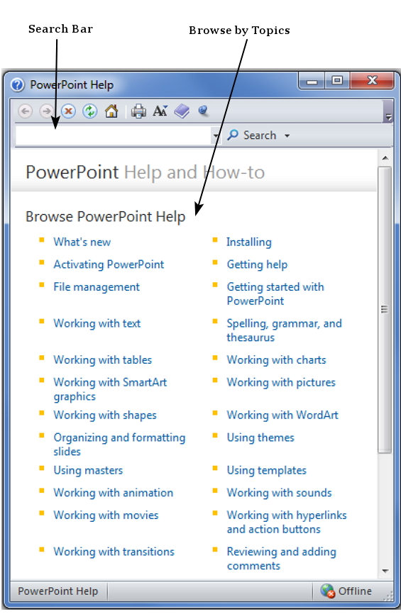Go to Home via house icon
Image resolution: width=401 pixels, height=614 pixels.
[111, 111]
